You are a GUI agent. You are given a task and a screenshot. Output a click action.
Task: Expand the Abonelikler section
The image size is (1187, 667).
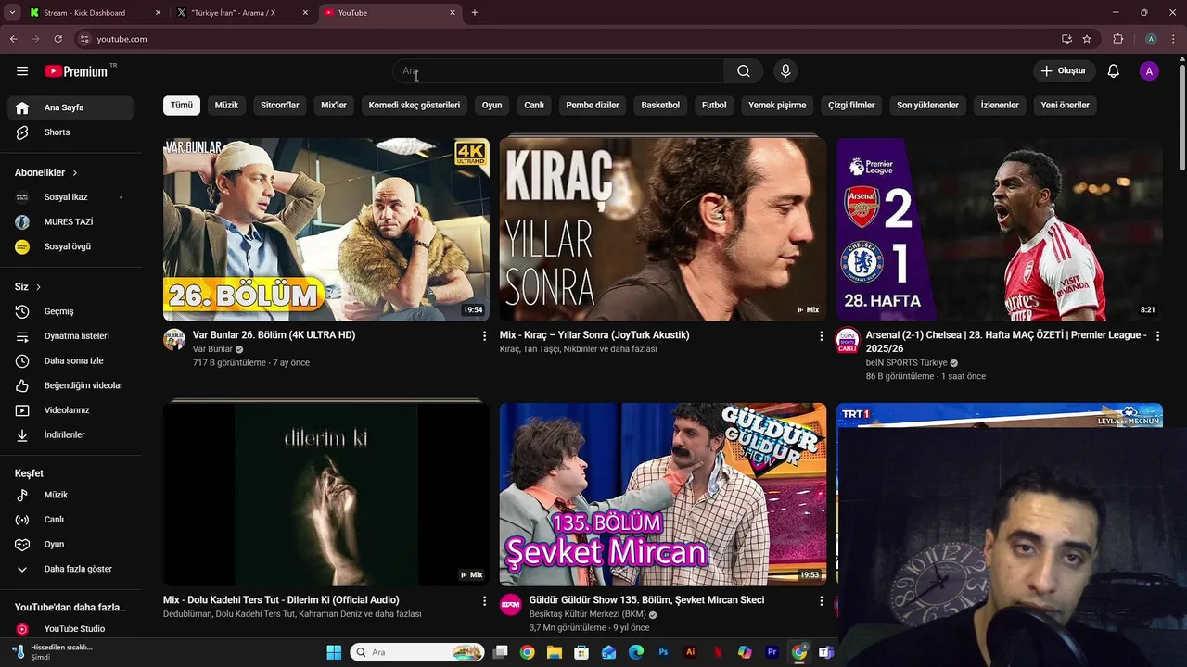click(46, 172)
